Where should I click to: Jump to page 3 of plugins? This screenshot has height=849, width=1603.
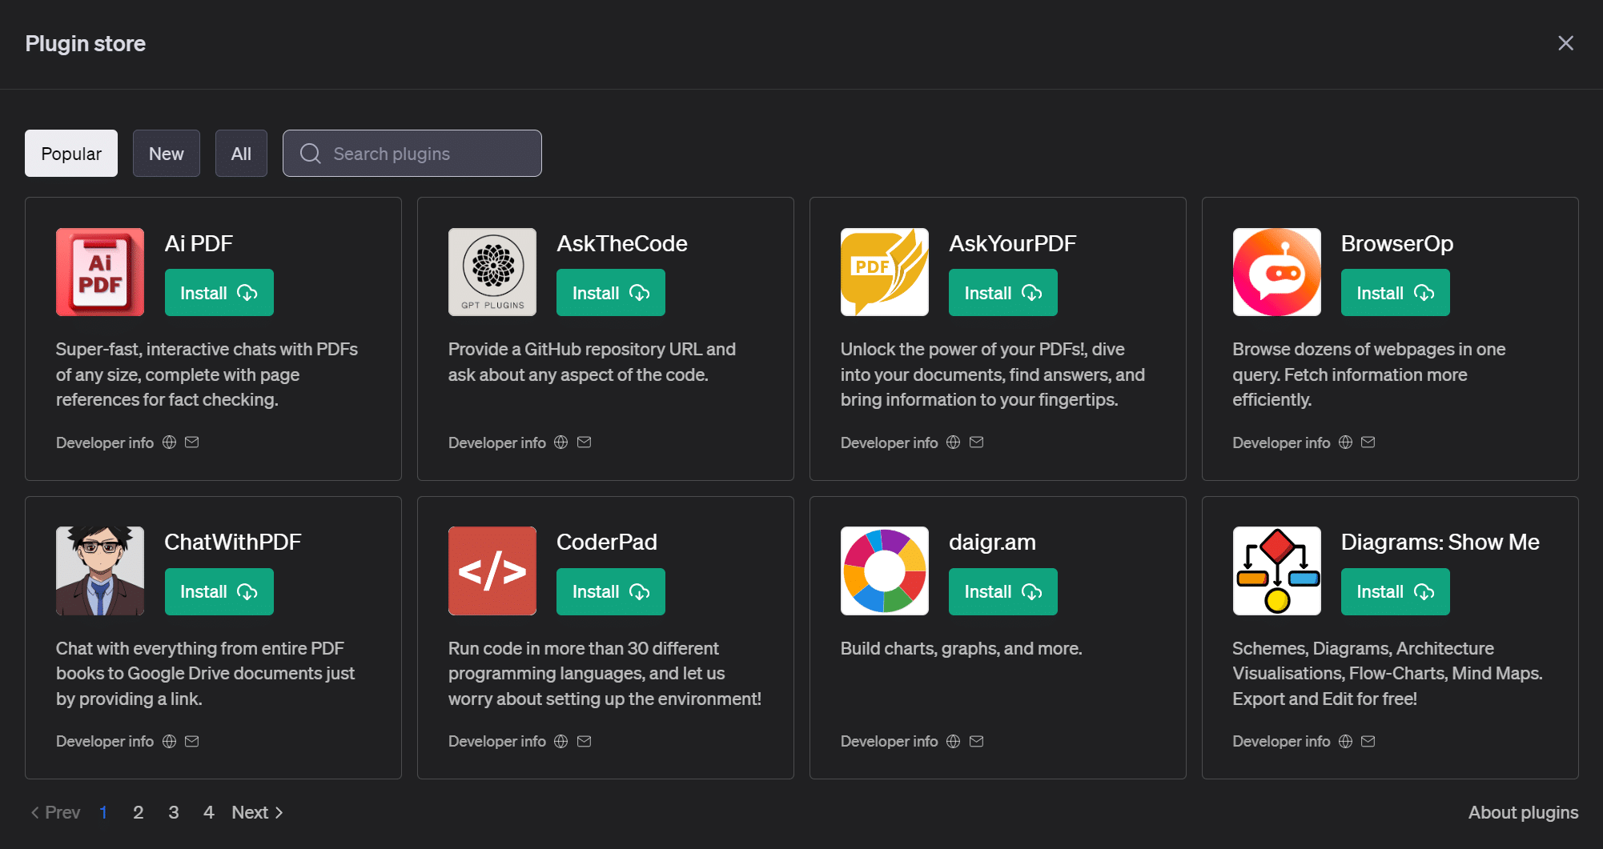[x=174, y=812]
